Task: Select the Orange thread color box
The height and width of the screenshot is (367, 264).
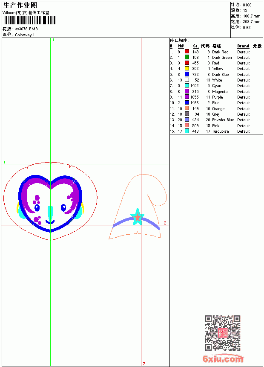Action: tap(187, 108)
